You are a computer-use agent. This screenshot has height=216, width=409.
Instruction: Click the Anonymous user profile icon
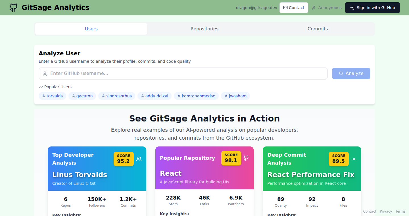[314, 8]
